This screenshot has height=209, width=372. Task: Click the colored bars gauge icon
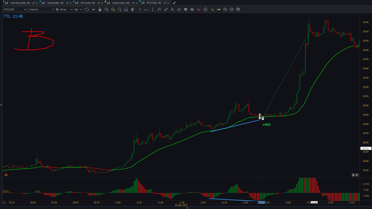click(x=219, y=10)
